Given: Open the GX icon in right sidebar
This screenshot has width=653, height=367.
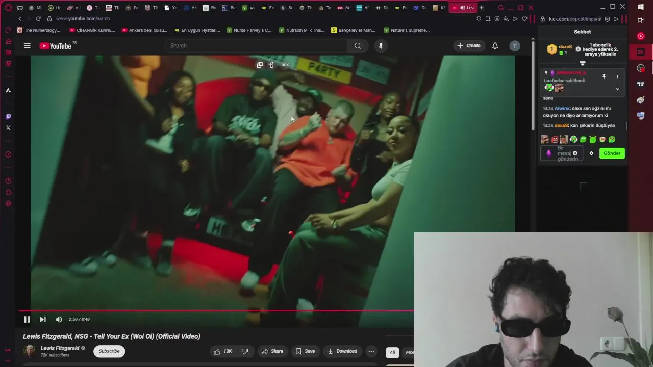Looking at the screenshot, I should 641,52.
